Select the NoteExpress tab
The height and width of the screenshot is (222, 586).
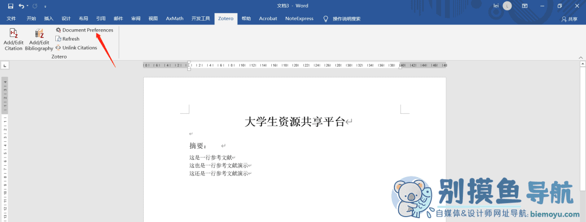299,18
